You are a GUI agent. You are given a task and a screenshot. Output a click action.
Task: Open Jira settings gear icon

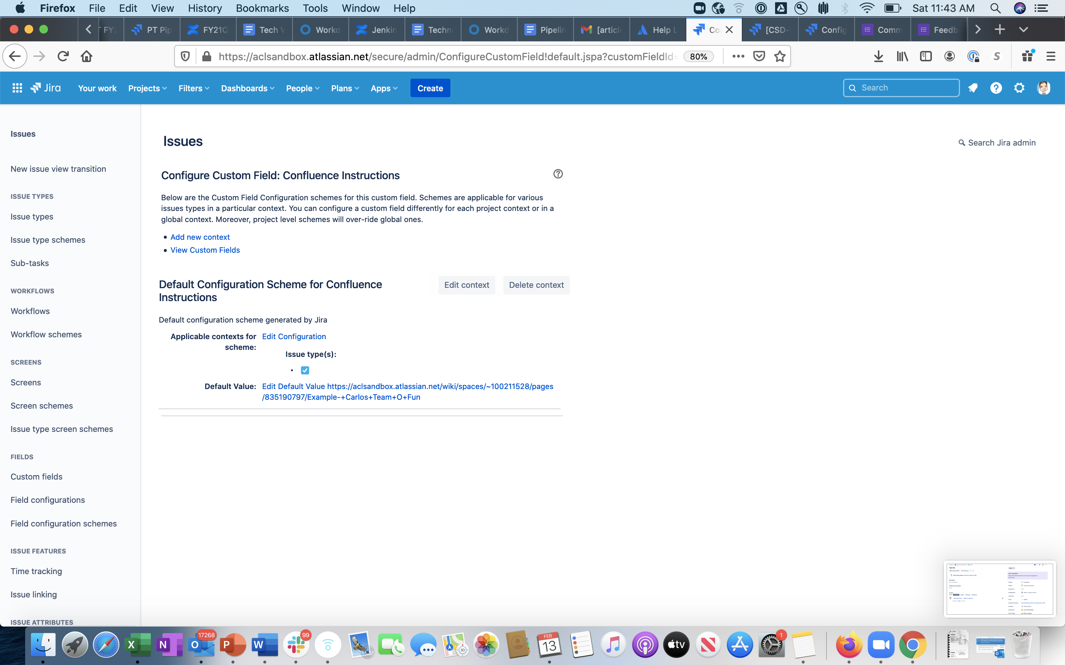(1020, 88)
